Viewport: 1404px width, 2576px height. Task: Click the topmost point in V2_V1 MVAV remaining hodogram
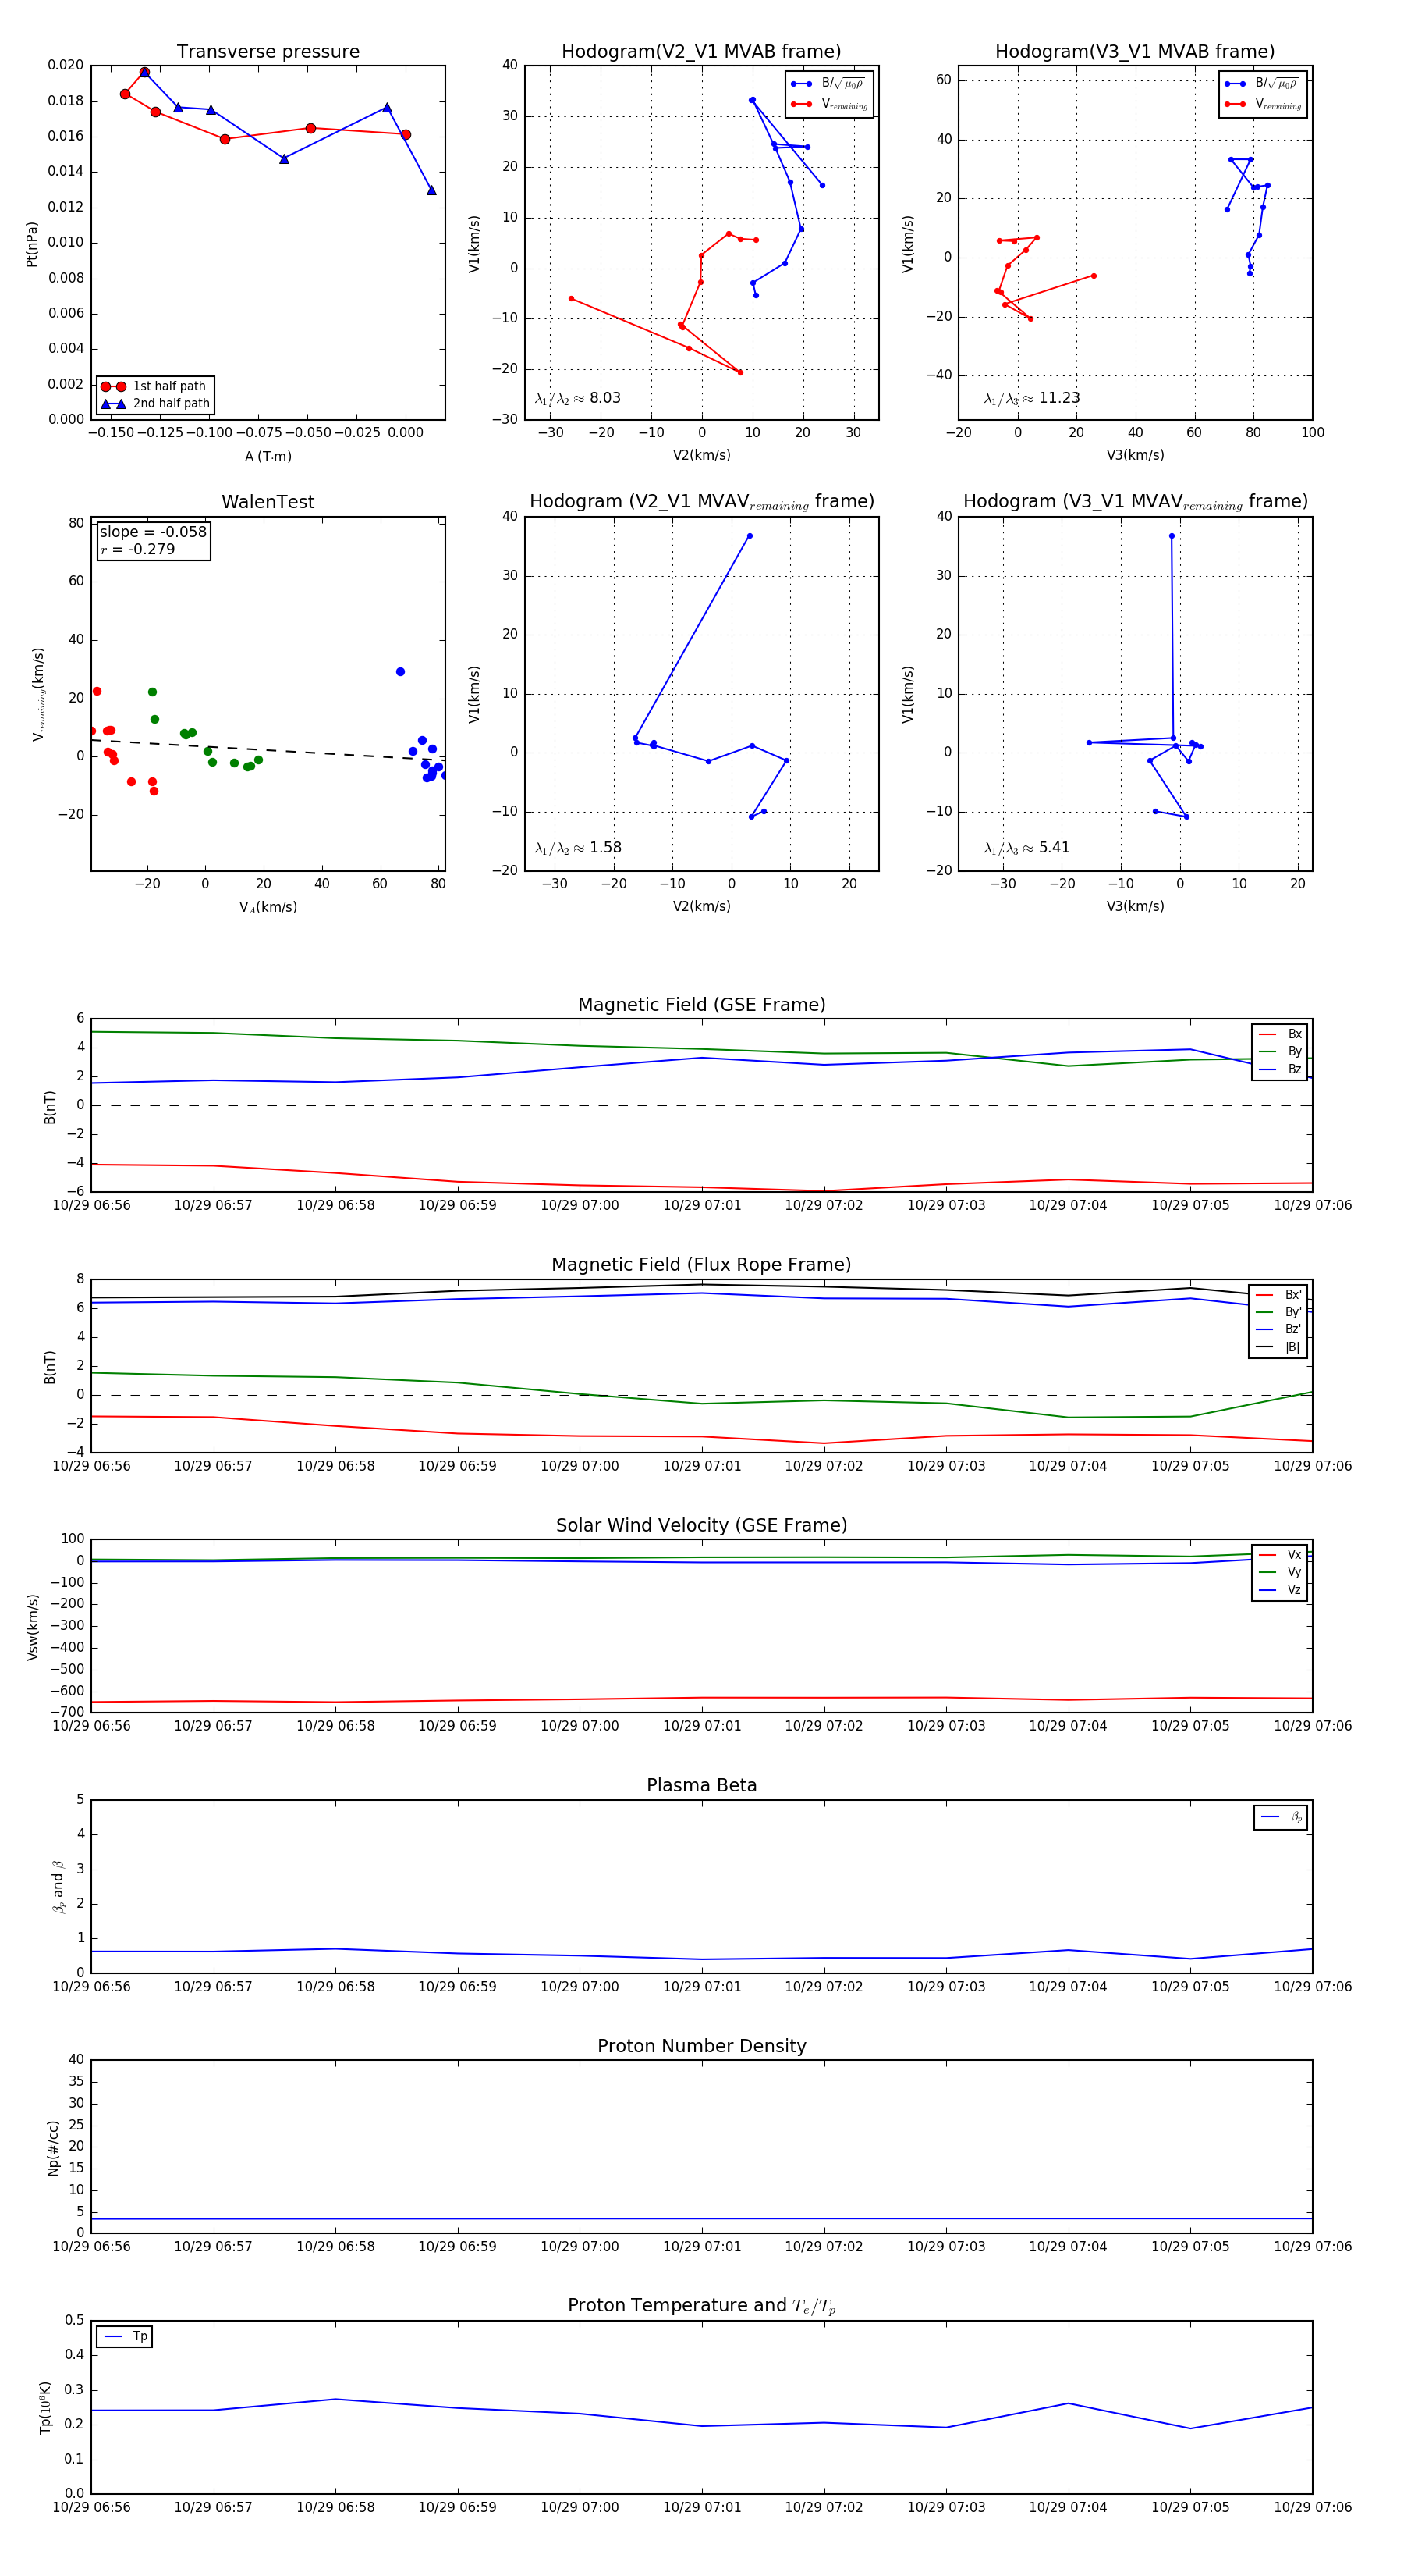750,536
